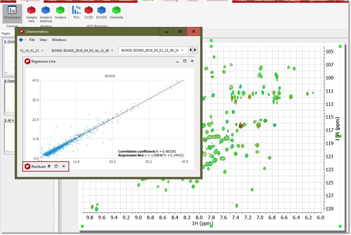351x235 pixels.
Task: Open Sample Info in ribbon
Action: pyautogui.click(x=31, y=14)
